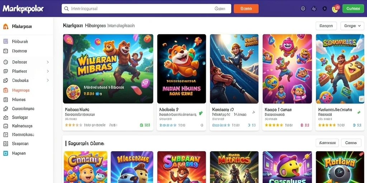The width and height of the screenshot is (367, 183).
Task: Click the orange Hiagonogs sidebar icon
Action: tap(6, 90)
